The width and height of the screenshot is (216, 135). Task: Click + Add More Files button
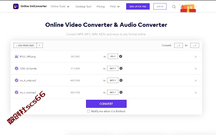point(25,45)
